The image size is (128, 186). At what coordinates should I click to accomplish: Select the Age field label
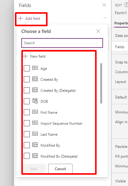(44, 69)
